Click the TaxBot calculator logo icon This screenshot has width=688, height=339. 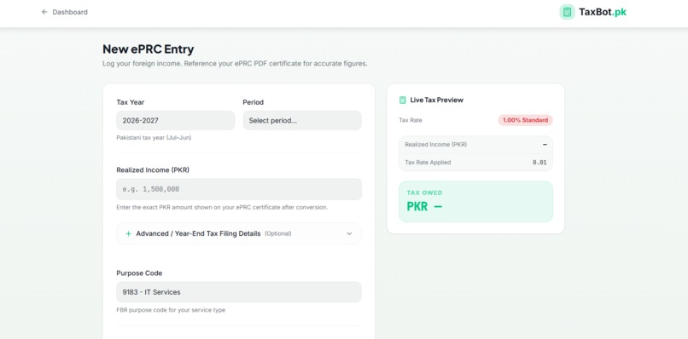[x=567, y=12]
